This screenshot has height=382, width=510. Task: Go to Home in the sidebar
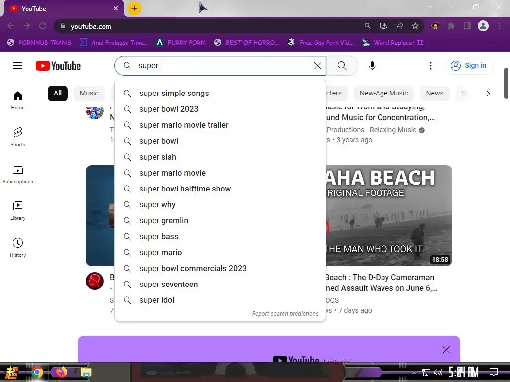click(x=18, y=100)
